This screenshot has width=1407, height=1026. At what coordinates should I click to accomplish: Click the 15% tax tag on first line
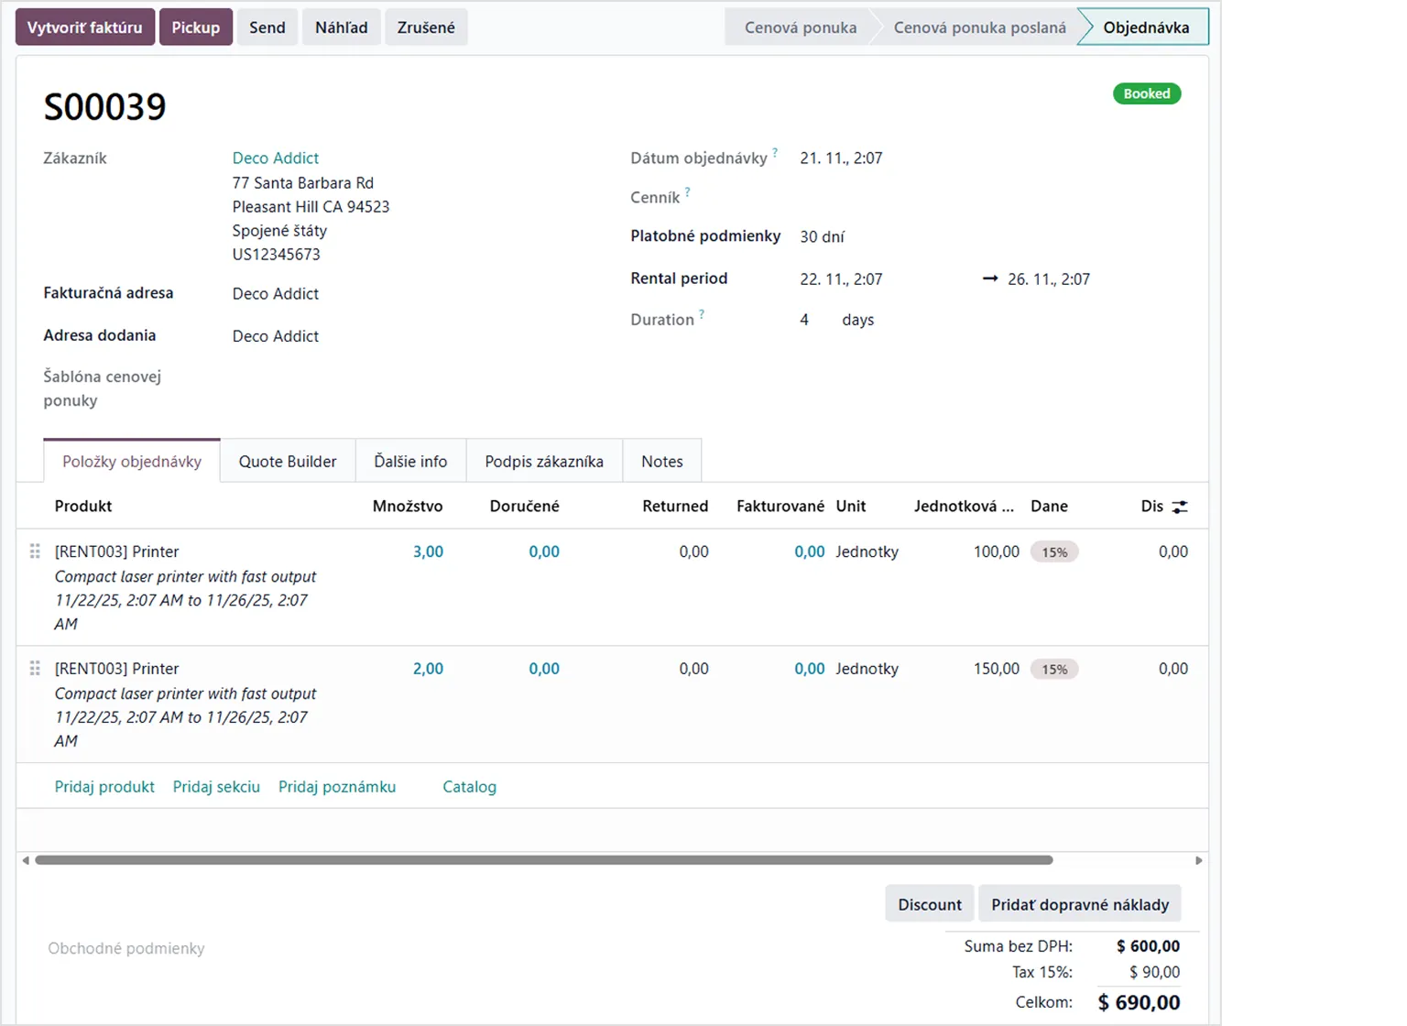pos(1054,552)
